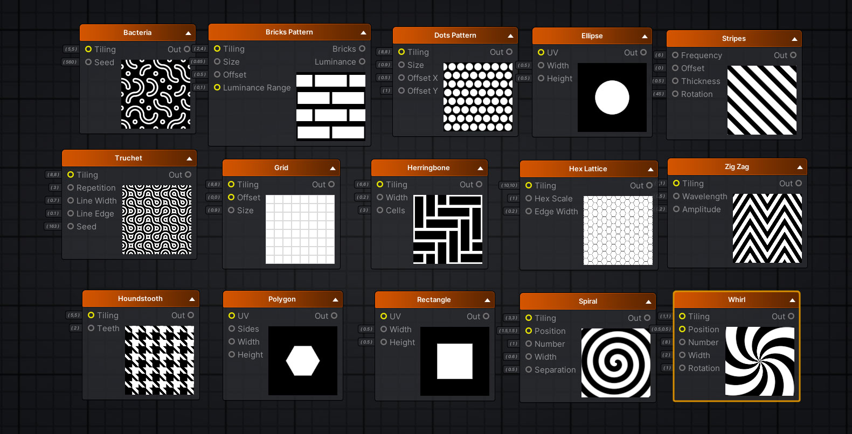Edit the Spiral Position value 1.5,1.5
Viewport: 852px width, 434px height.
pyautogui.click(x=508, y=331)
